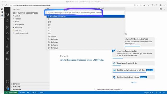The width and height of the screenshot is (167, 94).
Task: Open errors and warnings status indicator
Action: (x=34, y=92)
